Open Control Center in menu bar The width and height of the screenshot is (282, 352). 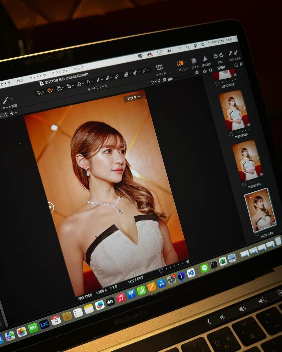[195, 46]
